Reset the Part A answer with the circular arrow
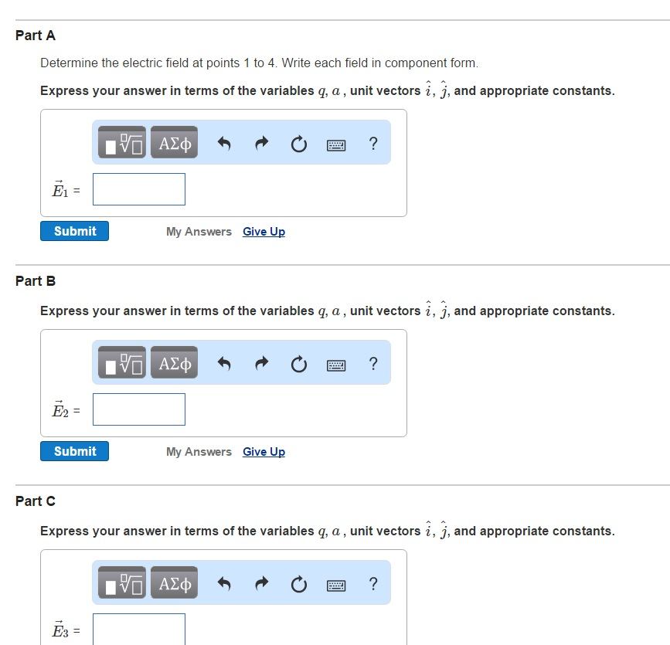This screenshot has height=645, width=670. (x=299, y=142)
